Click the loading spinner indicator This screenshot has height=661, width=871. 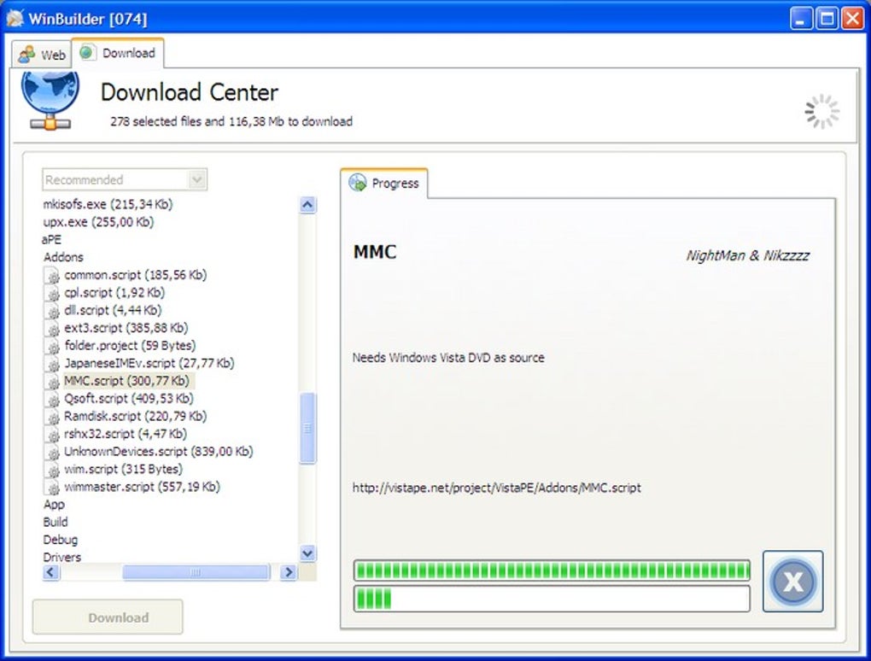click(822, 112)
